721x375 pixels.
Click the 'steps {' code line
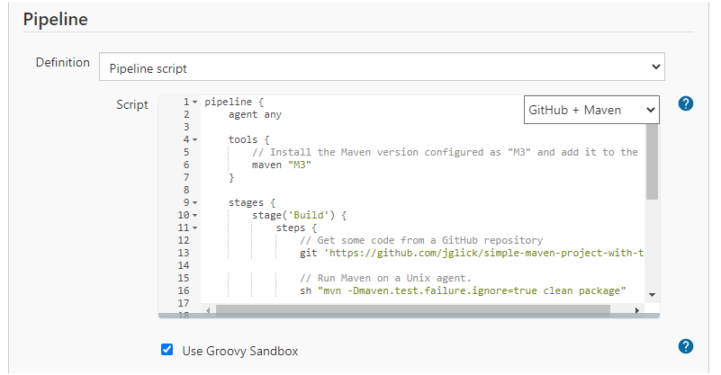[296, 228]
